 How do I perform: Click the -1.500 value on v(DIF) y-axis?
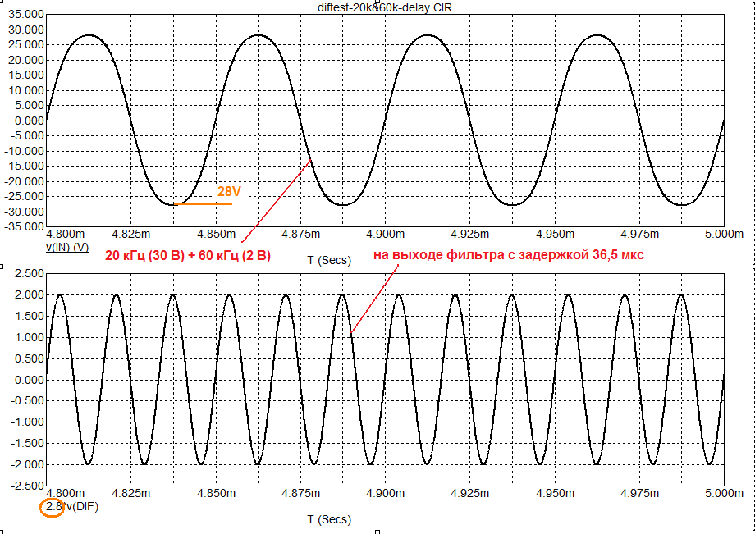(x=26, y=443)
